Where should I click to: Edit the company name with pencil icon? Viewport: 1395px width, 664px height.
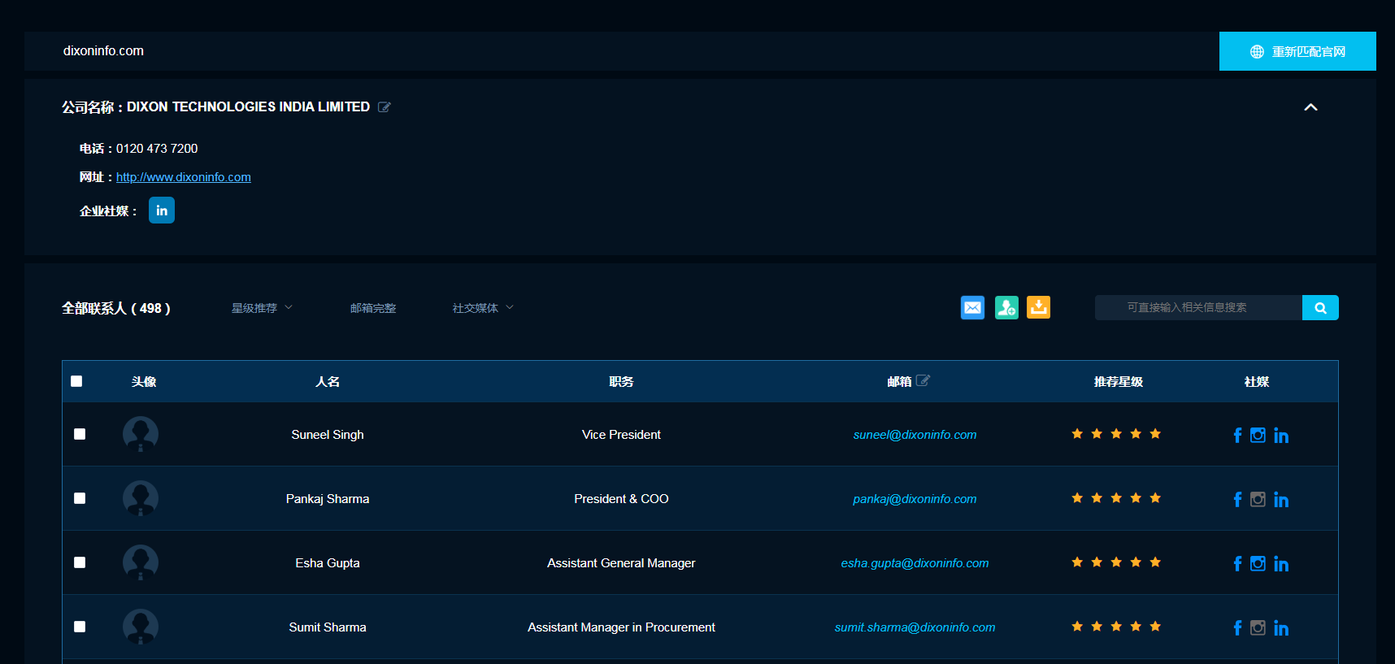tap(385, 106)
